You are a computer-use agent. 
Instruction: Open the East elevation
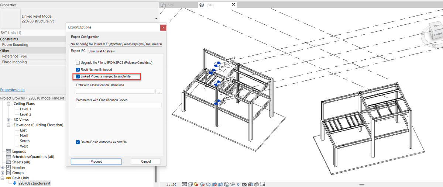[x=23, y=130]
